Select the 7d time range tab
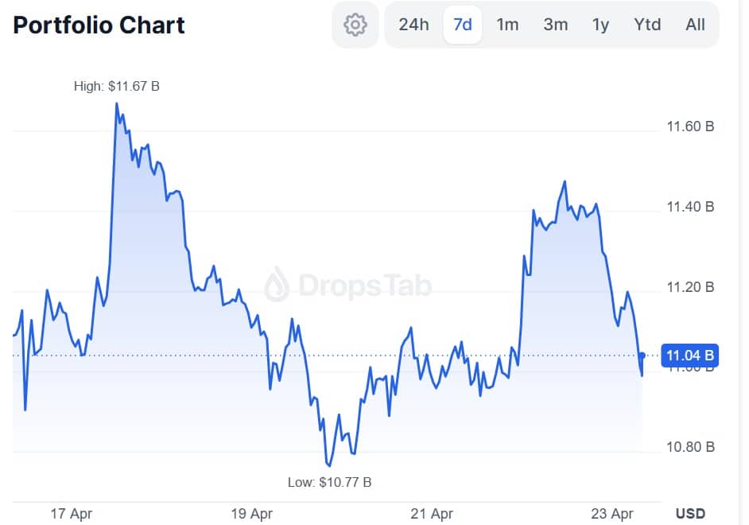The width and height of the screenshot is (749, 525). 462,25
